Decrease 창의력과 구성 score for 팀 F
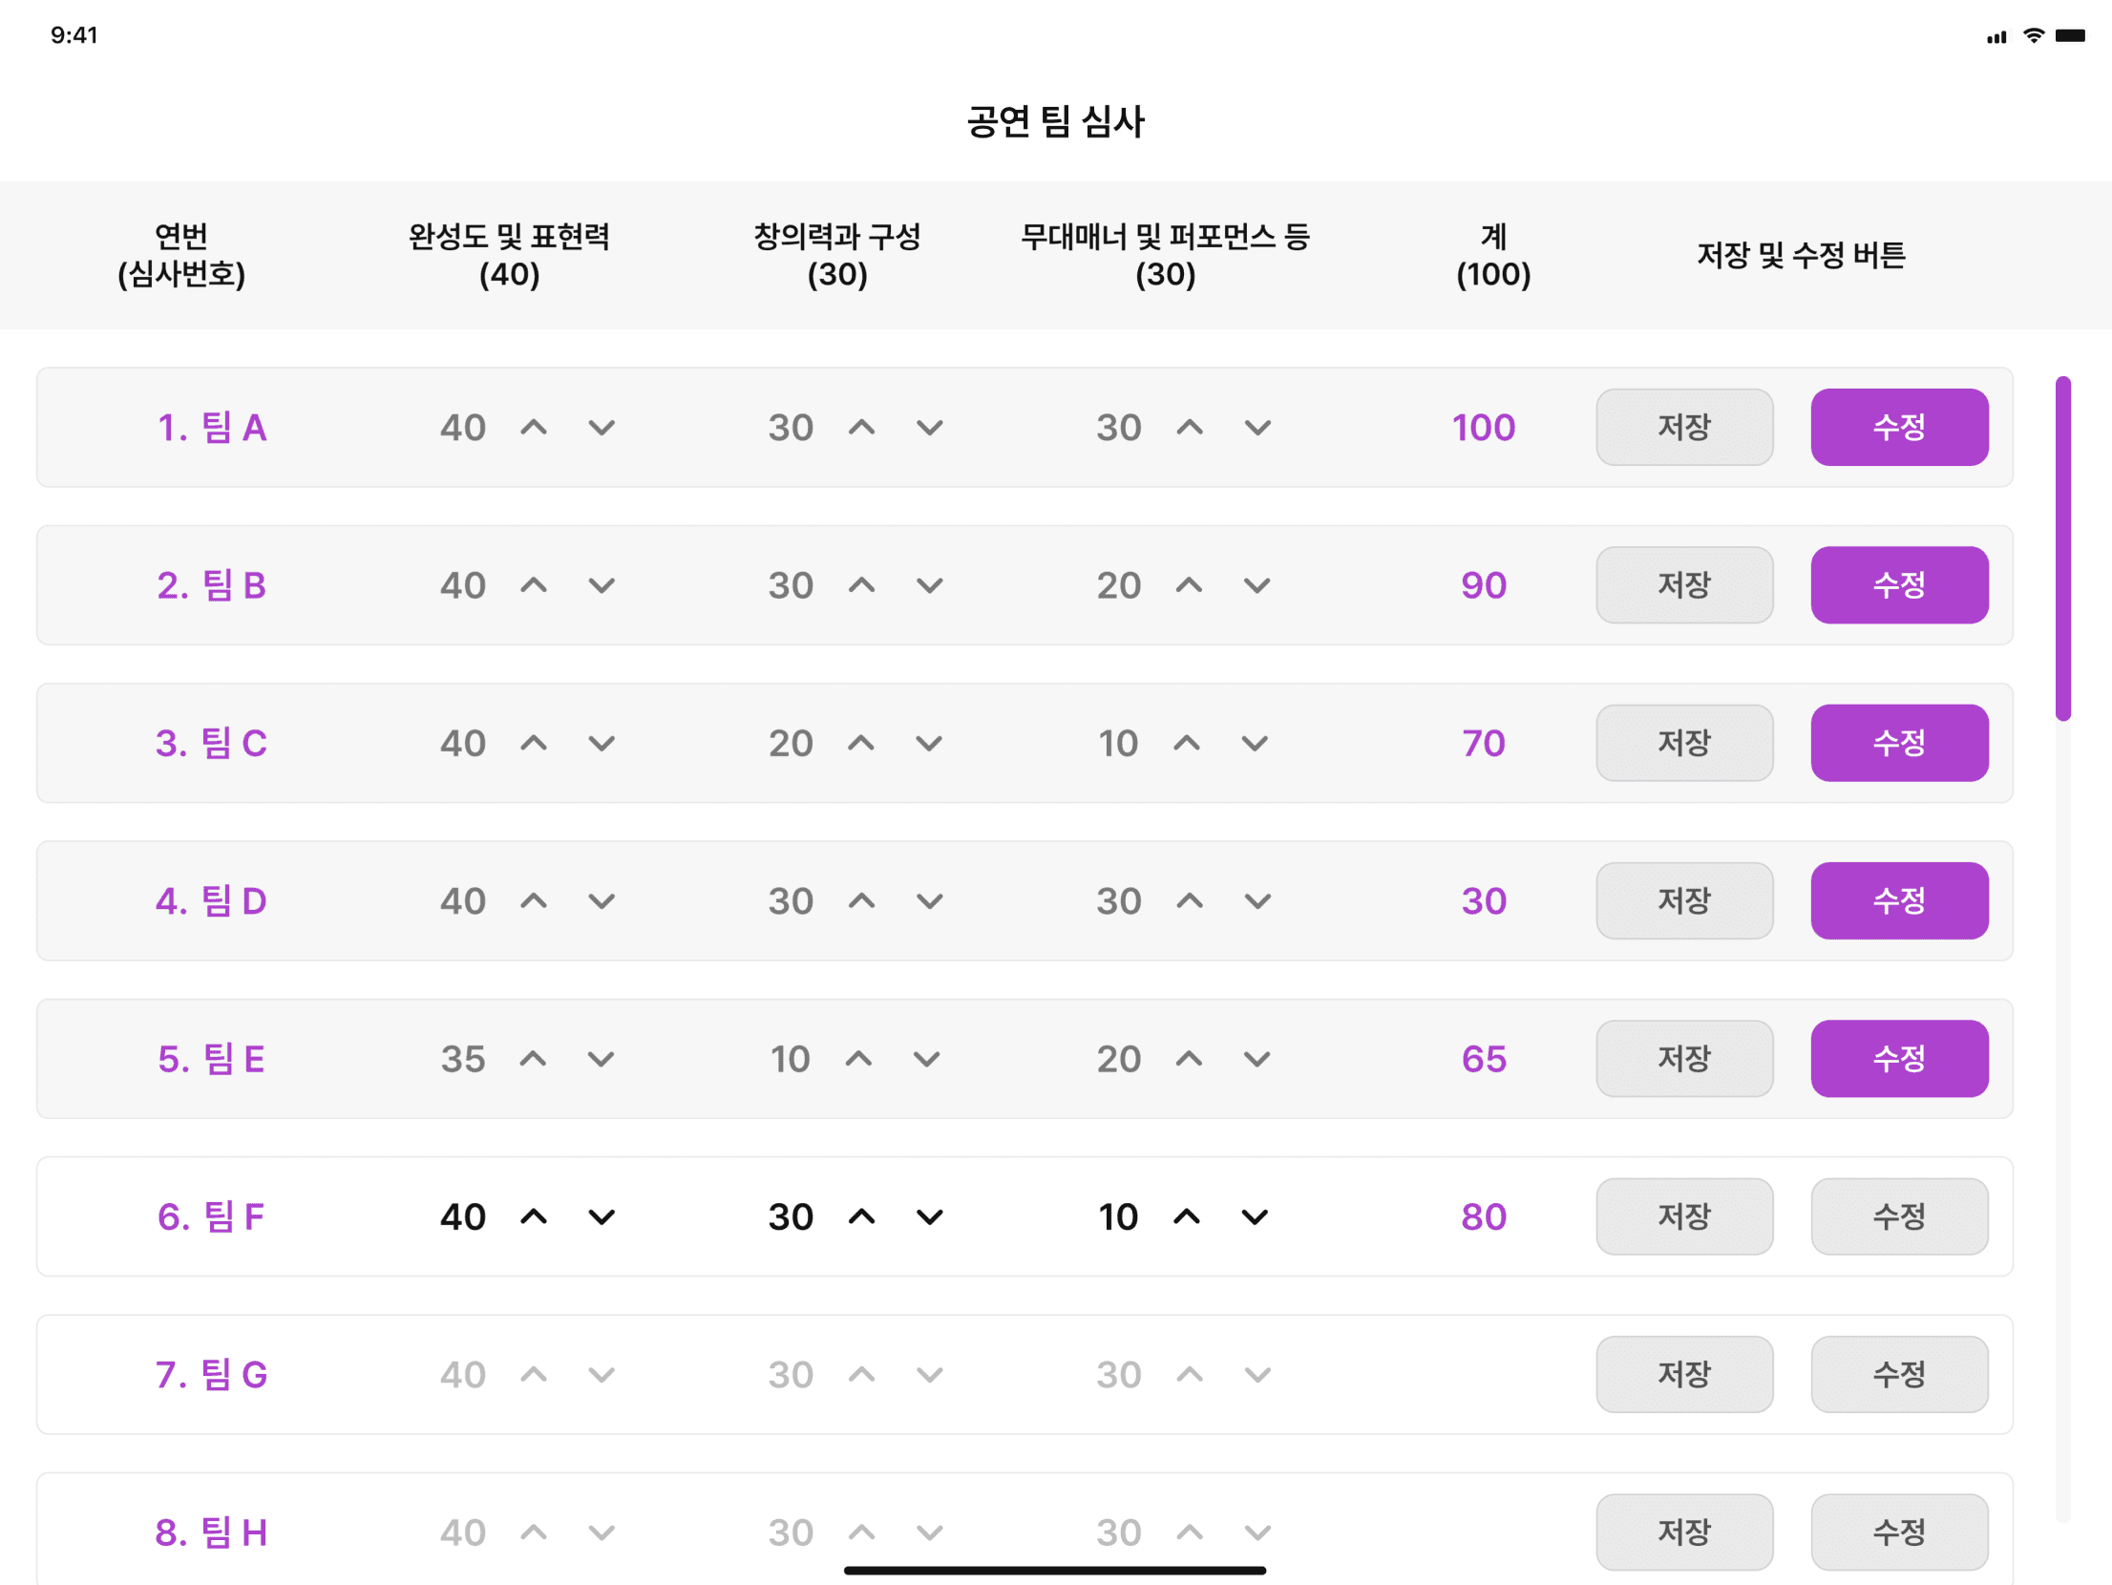Viewport: 2112px width, 1585px height. (x=930, y=1216)
